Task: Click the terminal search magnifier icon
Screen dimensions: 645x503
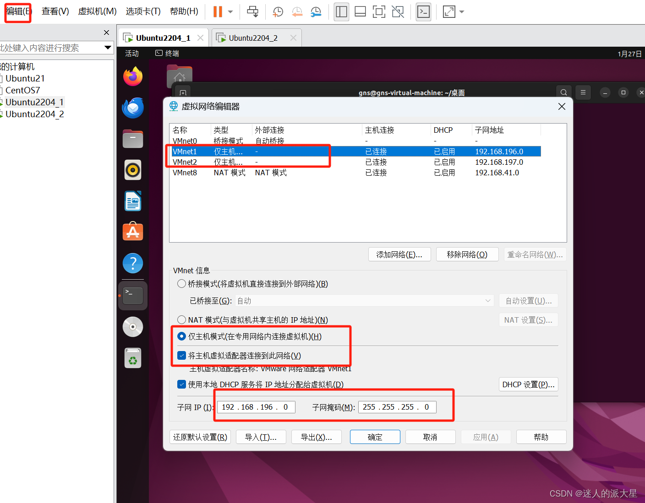Action: [x=563, y=92]
